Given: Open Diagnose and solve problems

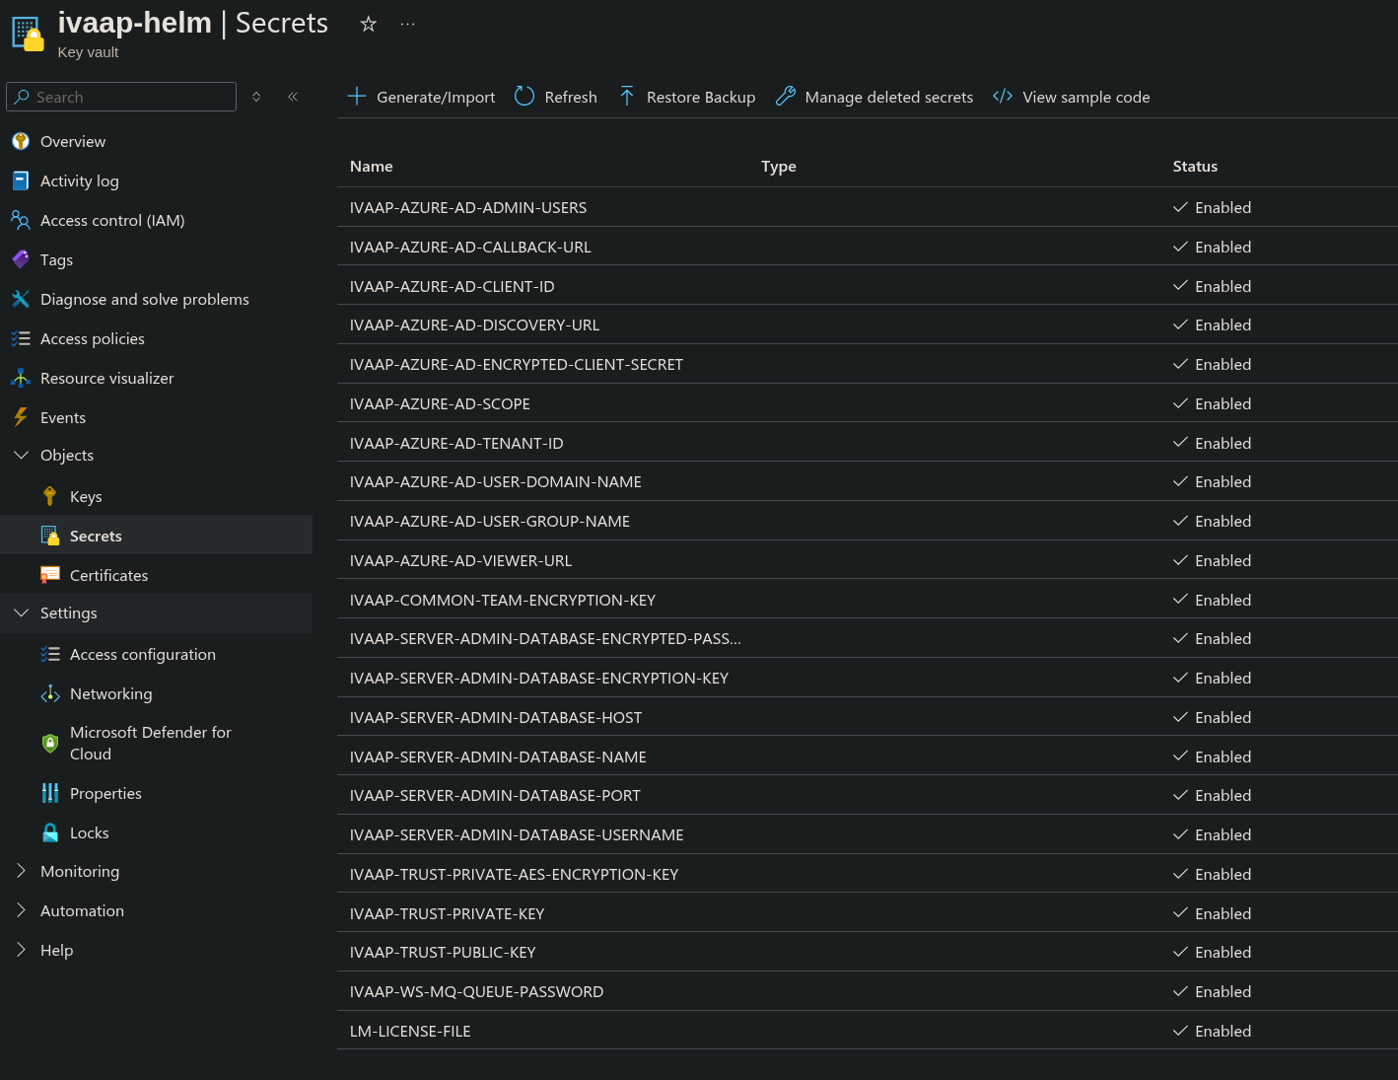Looking at the screenshot, I should coord(144,299).
